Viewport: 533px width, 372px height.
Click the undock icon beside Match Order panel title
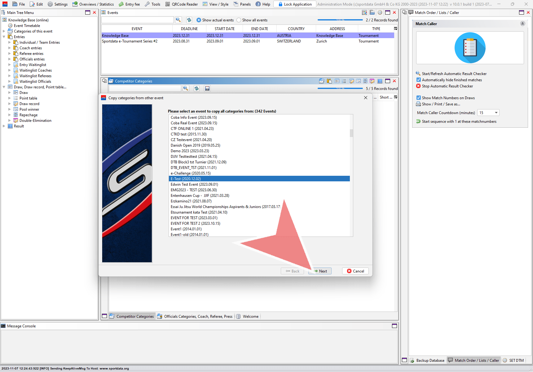pos(404,12)
